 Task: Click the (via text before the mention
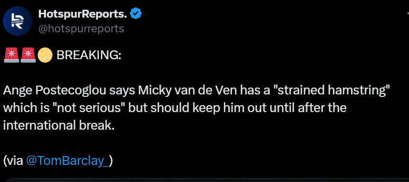click(x=14, y=161)
